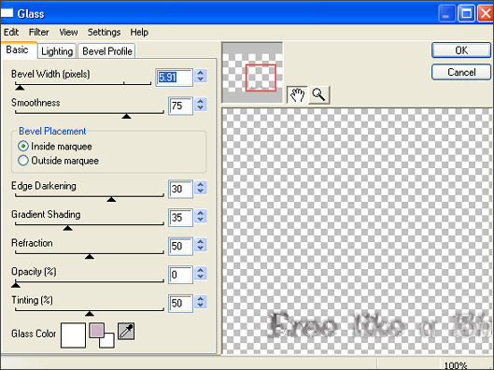Click the large glass preview area
494x370 pixels.
coord(357,232)
